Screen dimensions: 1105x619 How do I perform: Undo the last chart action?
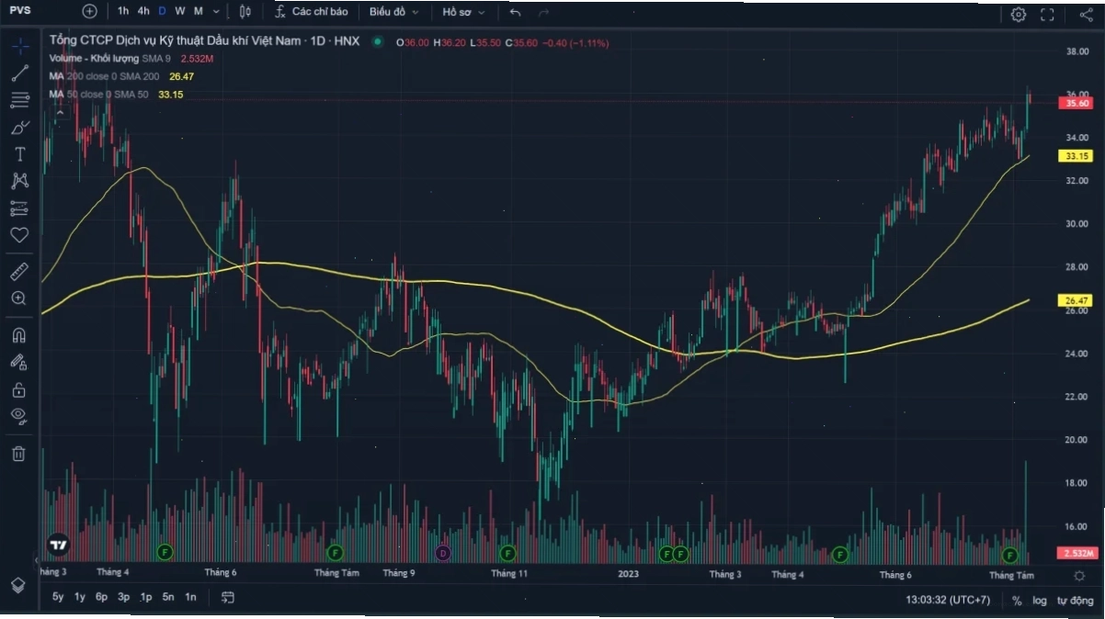coord(516,13)
